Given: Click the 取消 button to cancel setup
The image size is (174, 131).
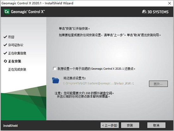Looking at the screenshot, I should pos(156,125).
